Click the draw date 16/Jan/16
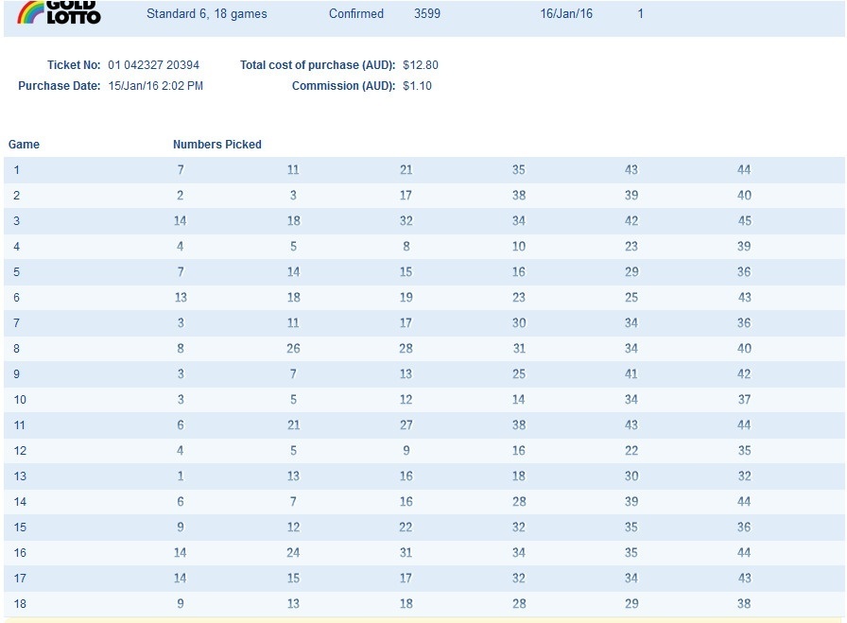 click(566, 14)
